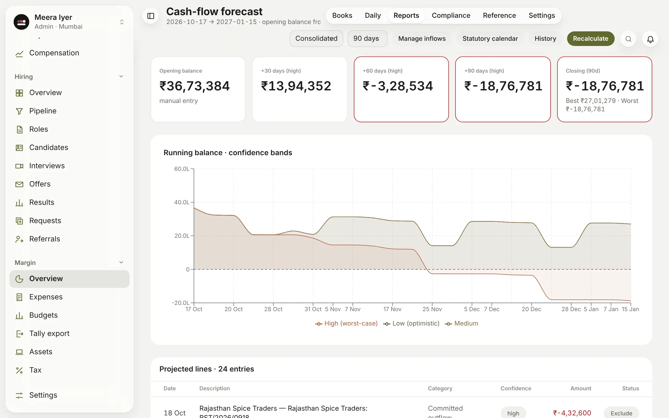Open notifications bell icon
This screenshot has height=418, width=669.
click(650, 39)
